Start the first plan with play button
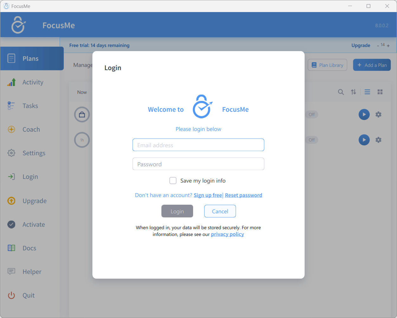 (x=364, y=115)
